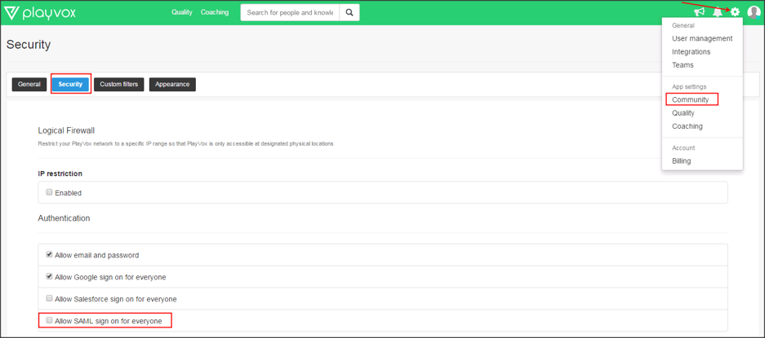
Task: Open Quality in the top navigation
Action: [x=182, y=12]
